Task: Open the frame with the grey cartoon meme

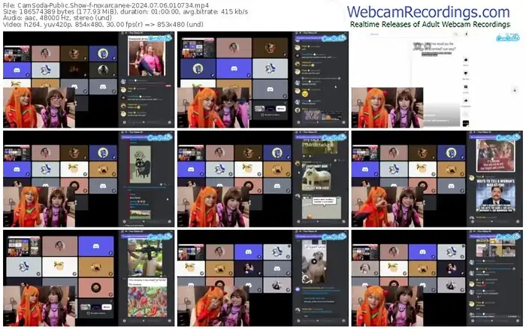Action: pyautogui.click(x=89, y=179)
